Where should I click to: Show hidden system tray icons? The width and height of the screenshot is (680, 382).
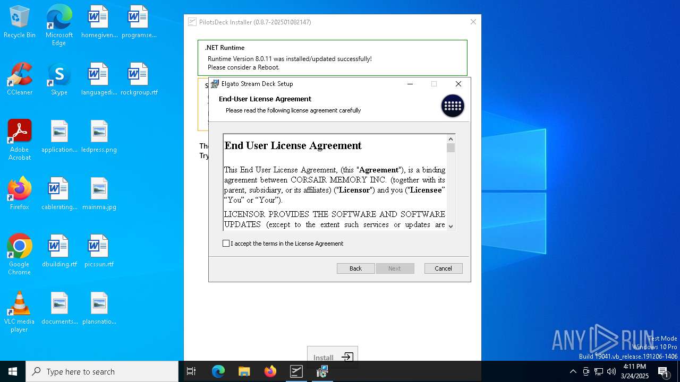tap(573, 371)
